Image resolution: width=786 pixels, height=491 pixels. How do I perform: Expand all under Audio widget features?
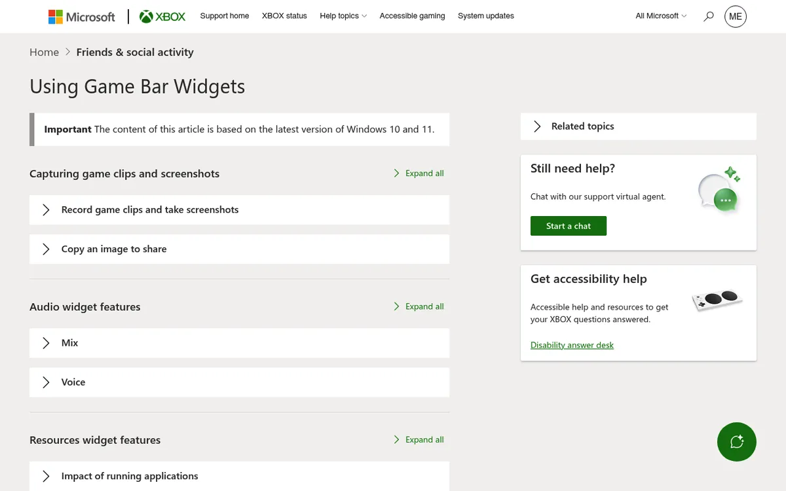click(x=419, y=306)
